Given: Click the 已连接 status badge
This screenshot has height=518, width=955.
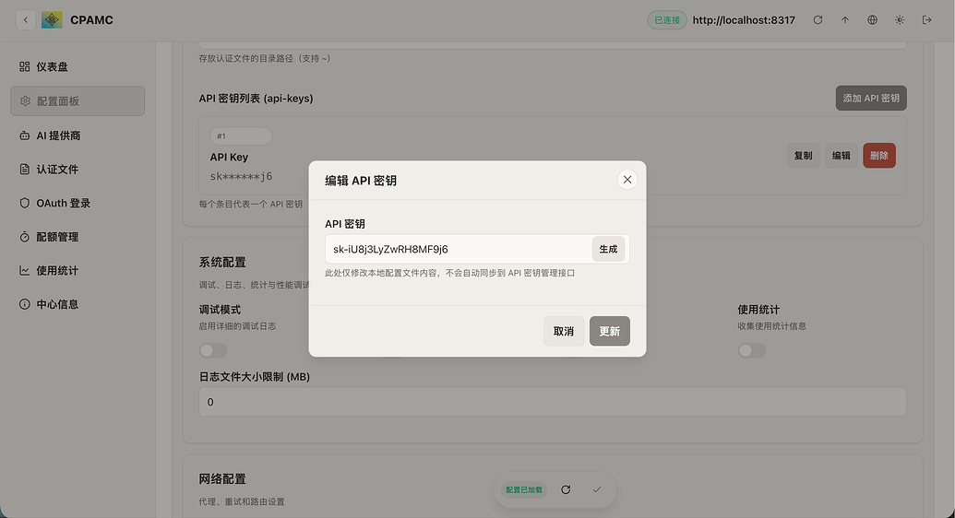Looking at the screenshot, I should (667, 20).
